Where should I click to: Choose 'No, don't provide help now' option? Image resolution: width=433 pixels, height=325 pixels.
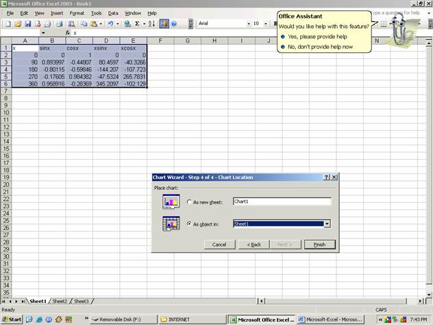[x=321, y=47]
